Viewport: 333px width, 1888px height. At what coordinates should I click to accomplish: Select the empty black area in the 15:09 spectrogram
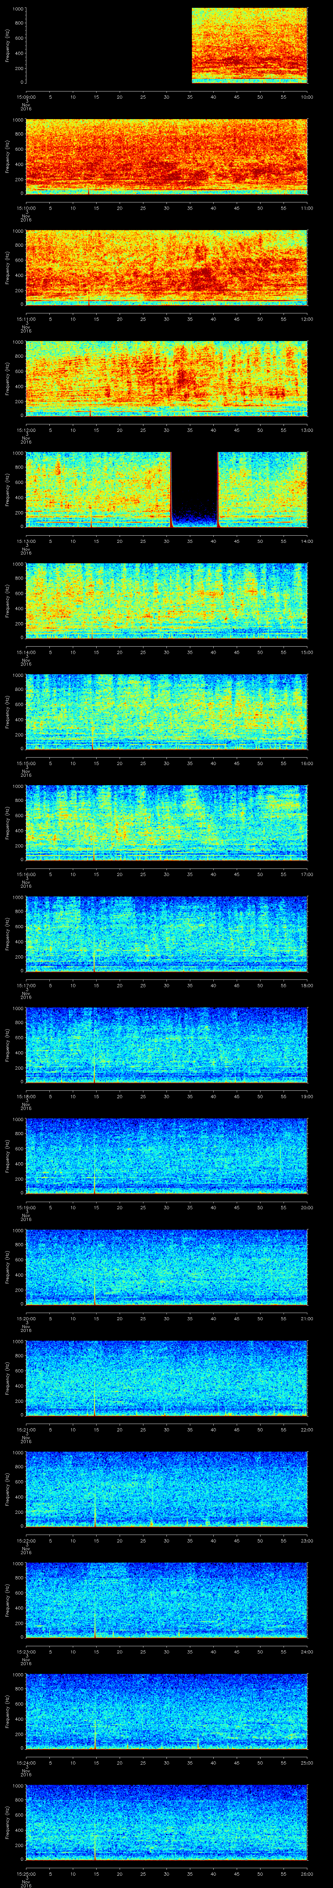coord(108,46)
